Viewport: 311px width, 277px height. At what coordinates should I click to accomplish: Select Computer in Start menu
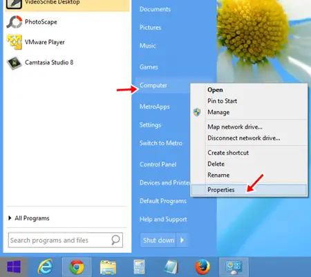153,86
